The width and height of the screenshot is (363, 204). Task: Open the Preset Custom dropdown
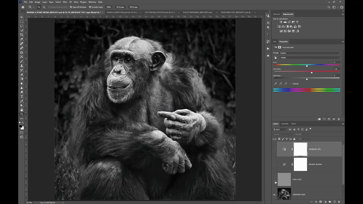coord(310,53)
